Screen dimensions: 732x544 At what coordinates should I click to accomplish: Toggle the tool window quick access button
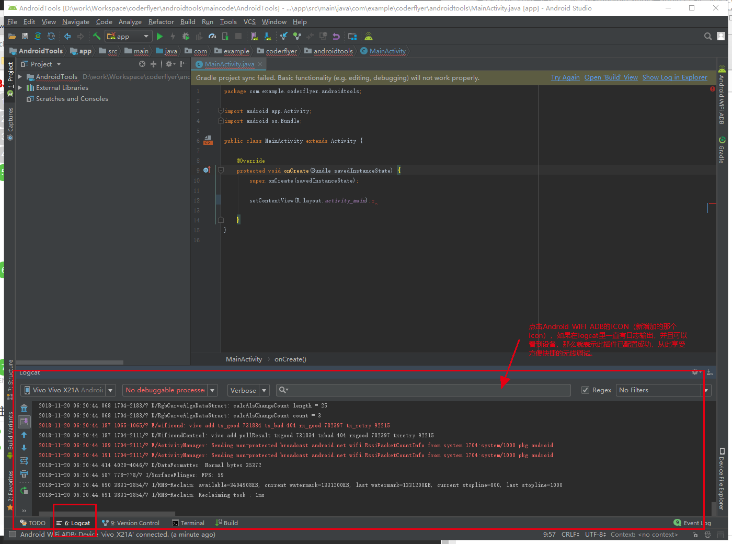pos(13,535)
